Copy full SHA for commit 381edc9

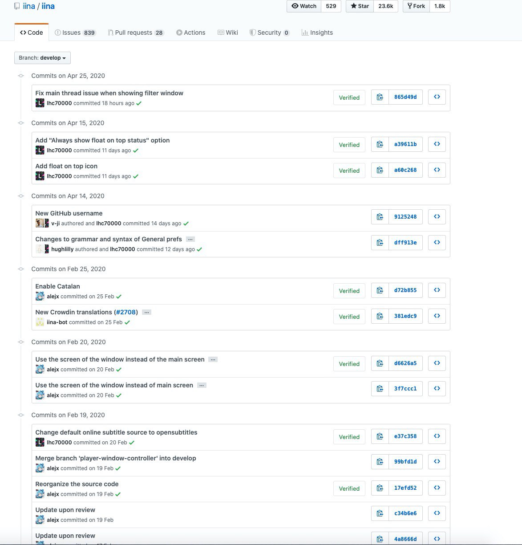pos(380,316)
